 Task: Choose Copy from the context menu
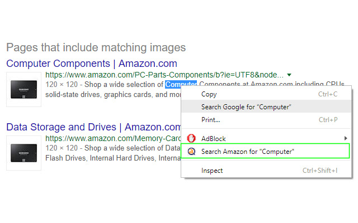pos(209,94)
